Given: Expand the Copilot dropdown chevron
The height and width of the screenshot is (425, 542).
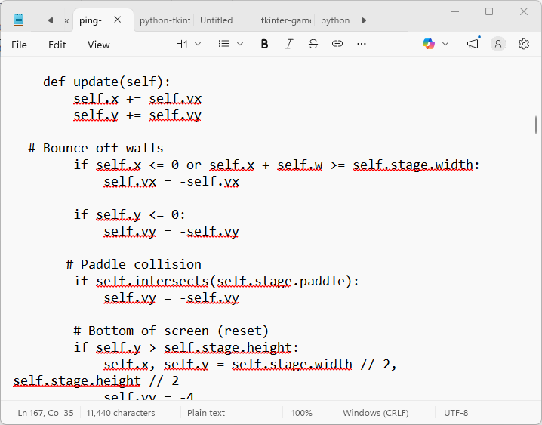Looking at the screenshot, I should (x=445, y=44).
